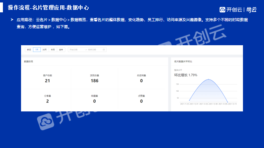The width and height of the screenshot is (264, 148).
Task: Click the 开始日期 start date field
Action: click(73, 50)
